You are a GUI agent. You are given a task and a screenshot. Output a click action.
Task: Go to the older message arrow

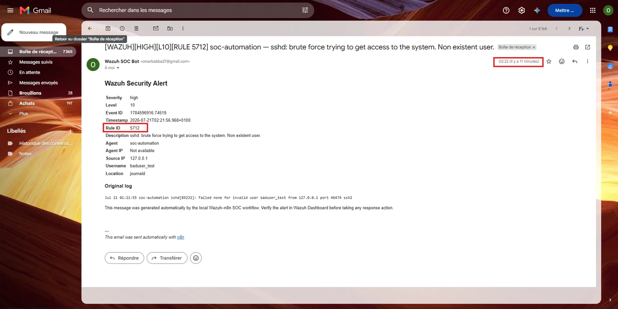tap(569, 29)
